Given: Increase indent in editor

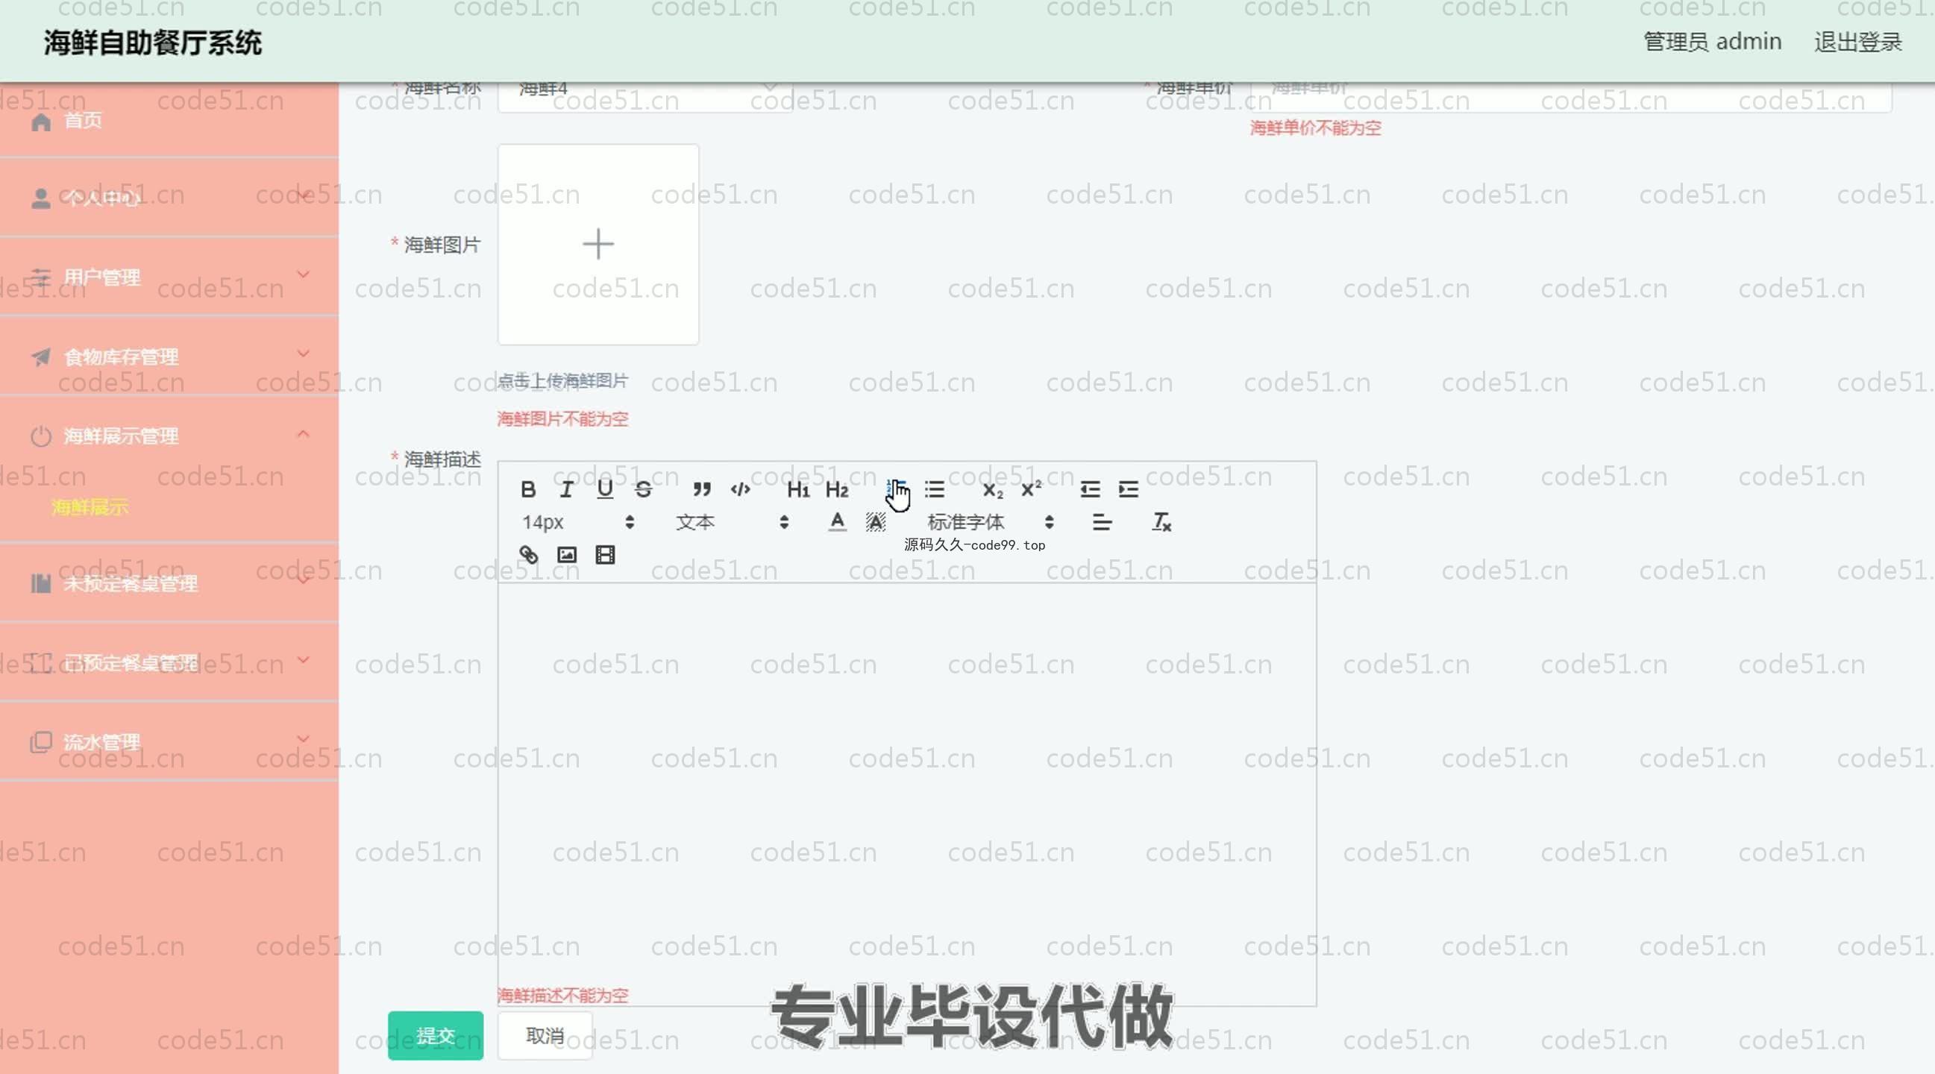Looking at the screenshot, I should 1128,490.
